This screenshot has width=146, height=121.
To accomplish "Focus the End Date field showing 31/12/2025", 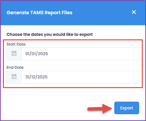I will 80,77.
